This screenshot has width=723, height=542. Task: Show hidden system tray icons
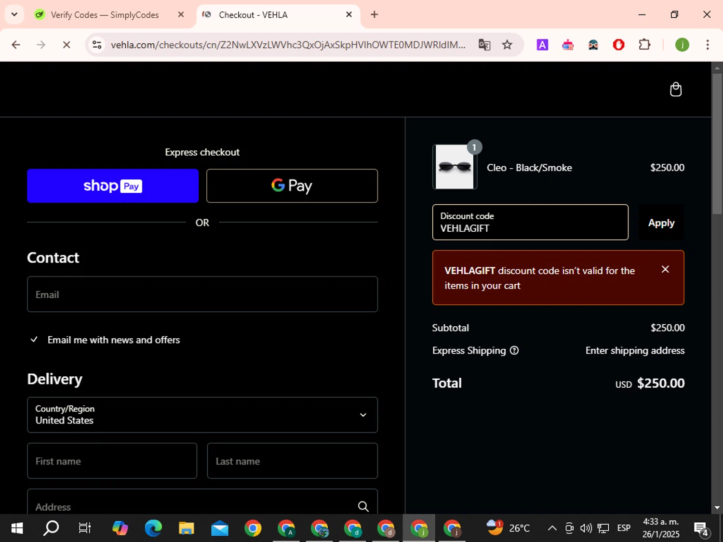552,529
